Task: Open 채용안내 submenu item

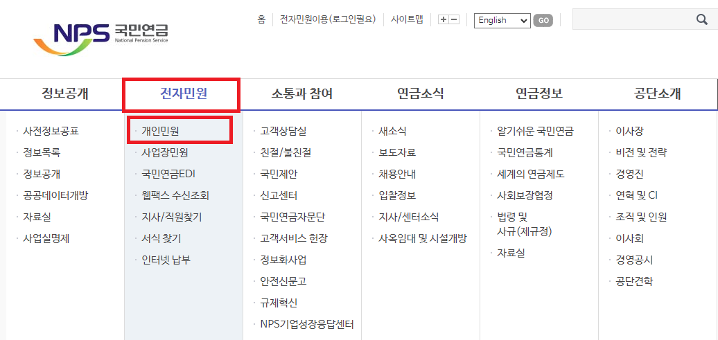Action: coord(398,175)
